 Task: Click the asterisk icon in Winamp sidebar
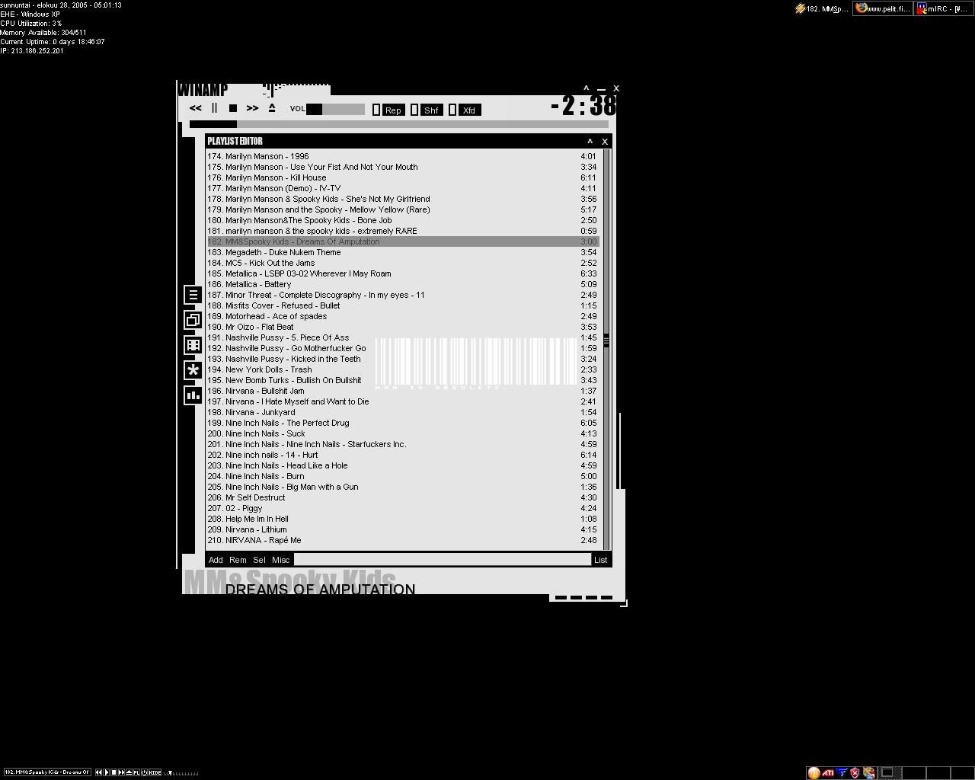point(193,370)
